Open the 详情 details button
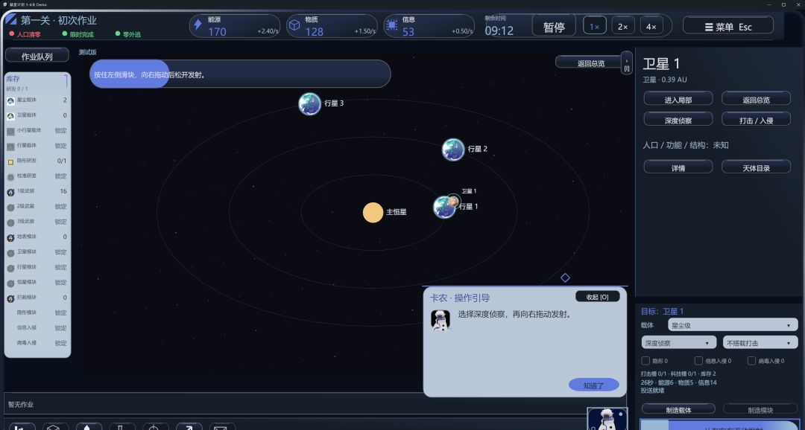This screenshot has height=430, width=805. (678, 167)
